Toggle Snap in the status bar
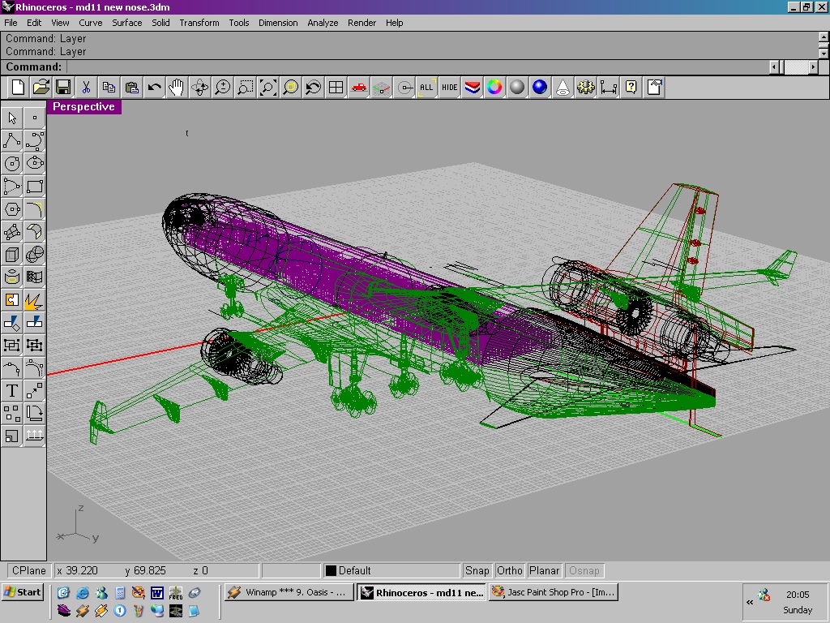Image resolution: width=830 pixels, height=623 pixels. click(477, 570)
